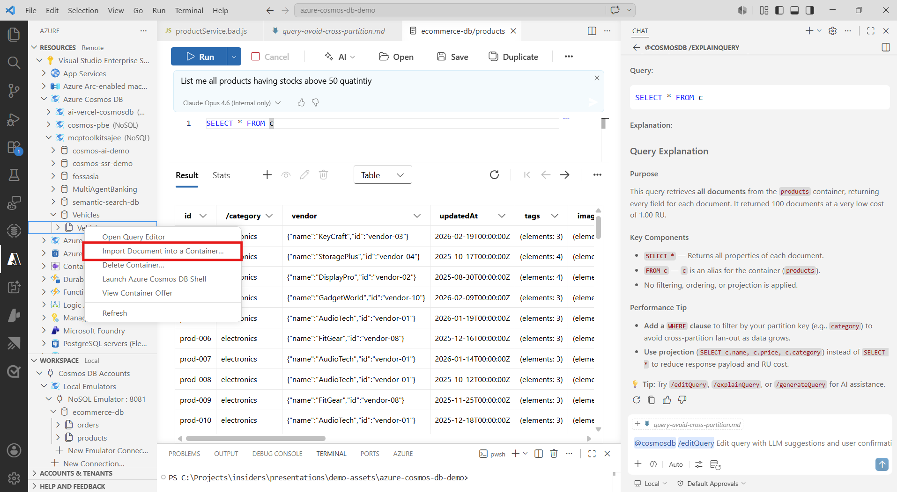Screen dimensions: 897x492
Task: Open Source Control in activity bar
Action: (14, 91)
